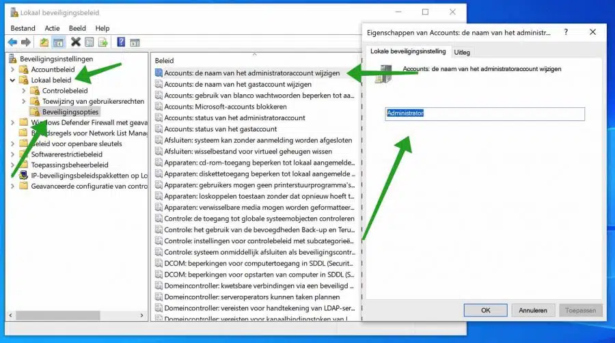Screen dimensions: 615x343
Task: Click icon beside Accounts: Microsoft-accounts blokkeren
Action: tap(159, 106)
